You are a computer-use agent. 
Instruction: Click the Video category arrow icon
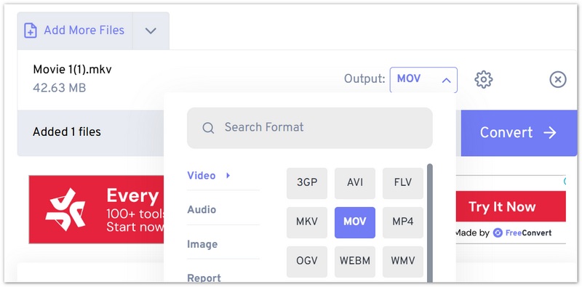(228, 175)
